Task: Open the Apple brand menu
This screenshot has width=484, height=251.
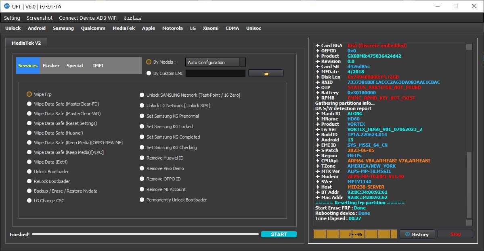Action: coord(149,28)
